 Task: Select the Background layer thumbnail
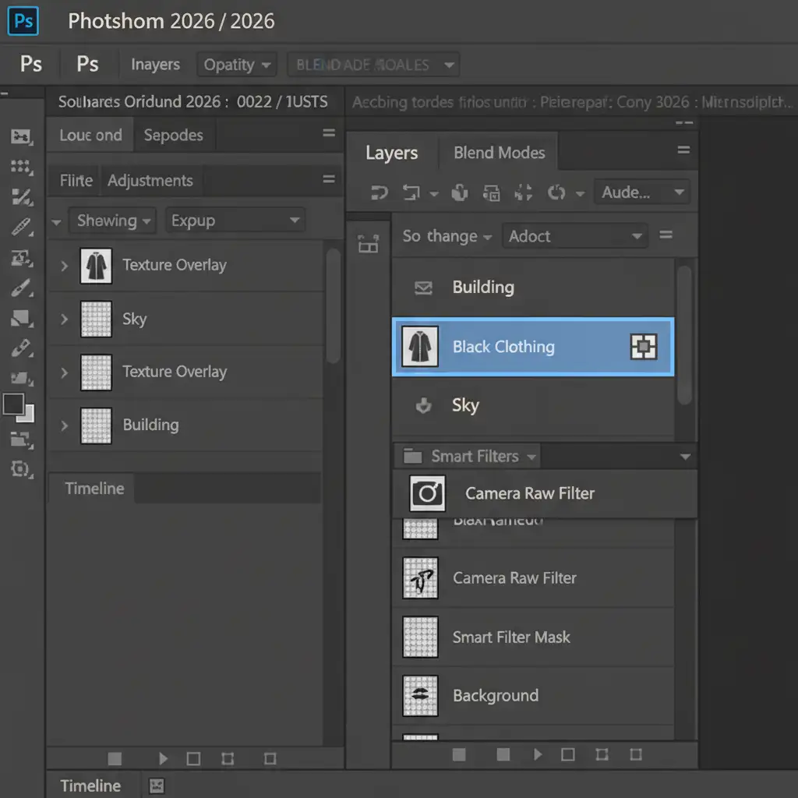[420, 696]
